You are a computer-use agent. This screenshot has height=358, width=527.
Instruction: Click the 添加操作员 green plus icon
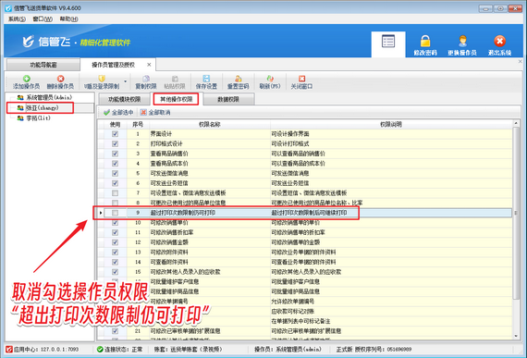coord(26,79)
